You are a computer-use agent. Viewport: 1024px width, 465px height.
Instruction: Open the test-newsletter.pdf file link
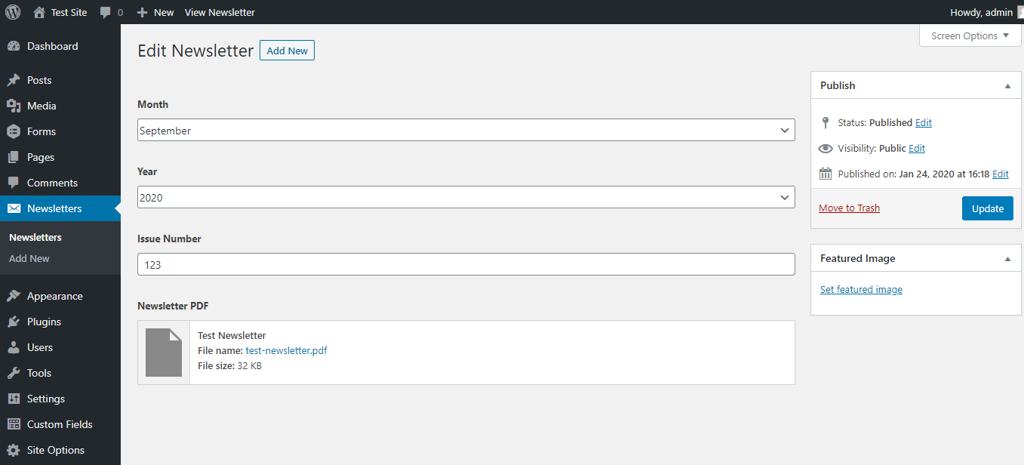click(x=286, y=350)
